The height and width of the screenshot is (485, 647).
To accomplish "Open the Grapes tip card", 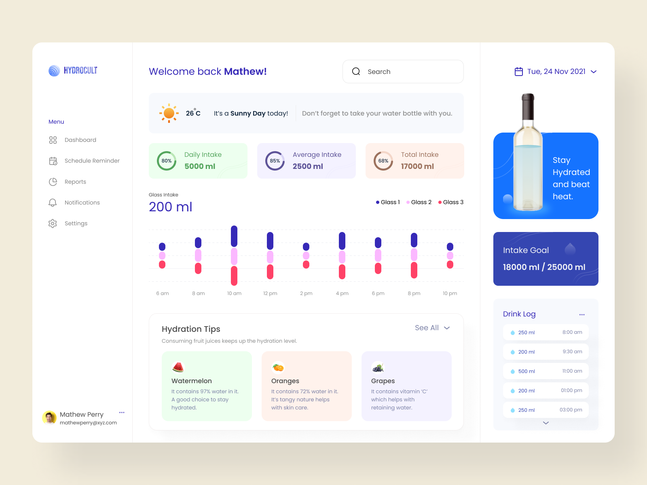I will (x=407, y=386).
